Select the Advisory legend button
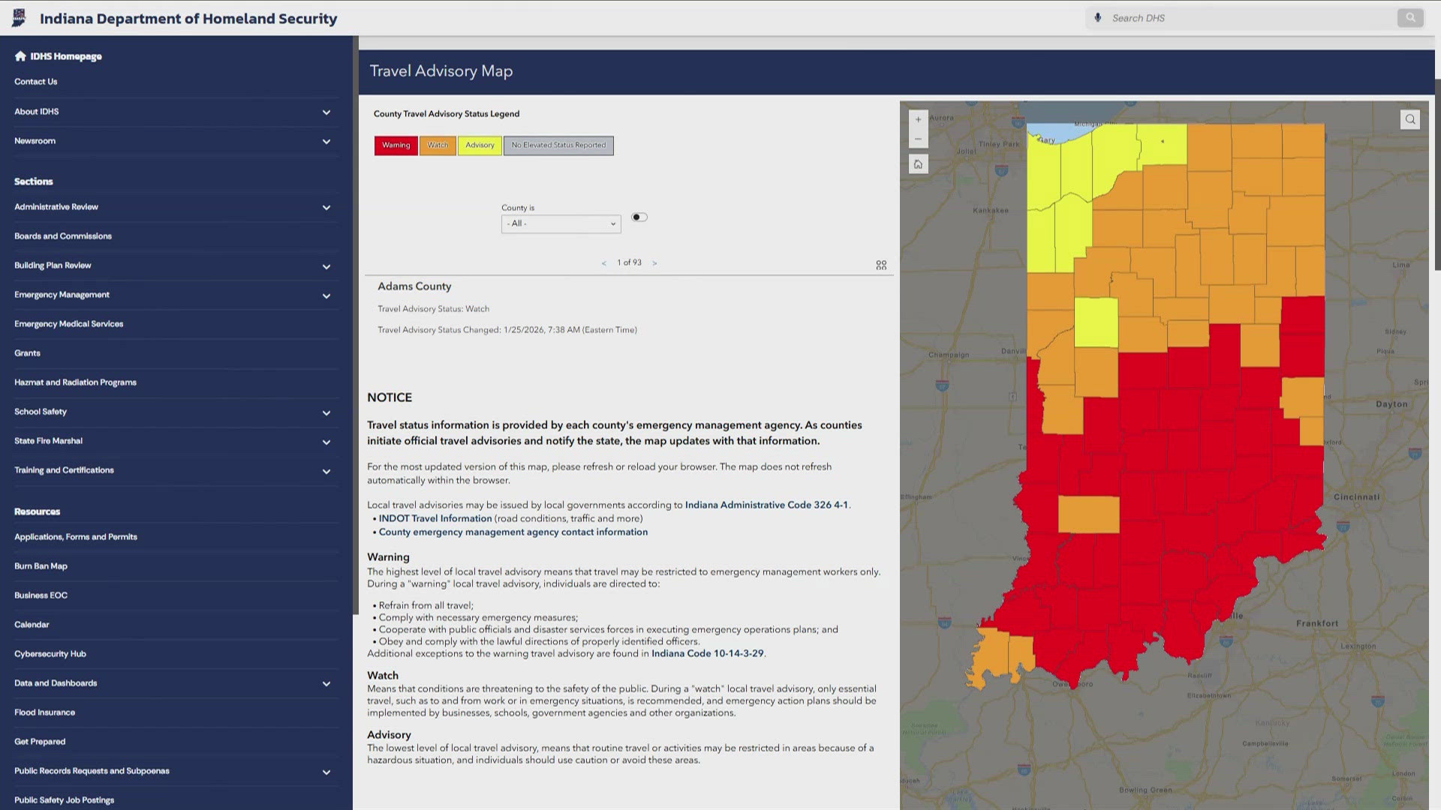Screen dimensions: 1441x810 coord(480,145)
